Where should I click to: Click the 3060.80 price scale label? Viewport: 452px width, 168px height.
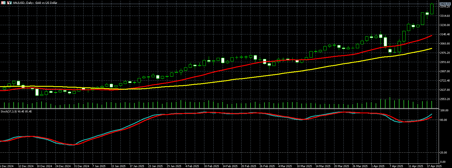point(445,44)
